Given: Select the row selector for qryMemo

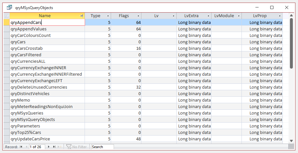Looking at the screenshot, I should (x=6, y=100).
